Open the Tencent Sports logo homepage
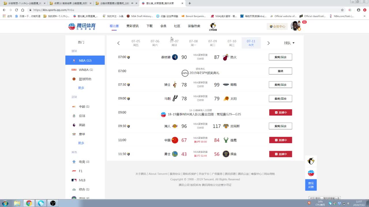The height and width of the screenshot is (207, 369). click(82, 26)
